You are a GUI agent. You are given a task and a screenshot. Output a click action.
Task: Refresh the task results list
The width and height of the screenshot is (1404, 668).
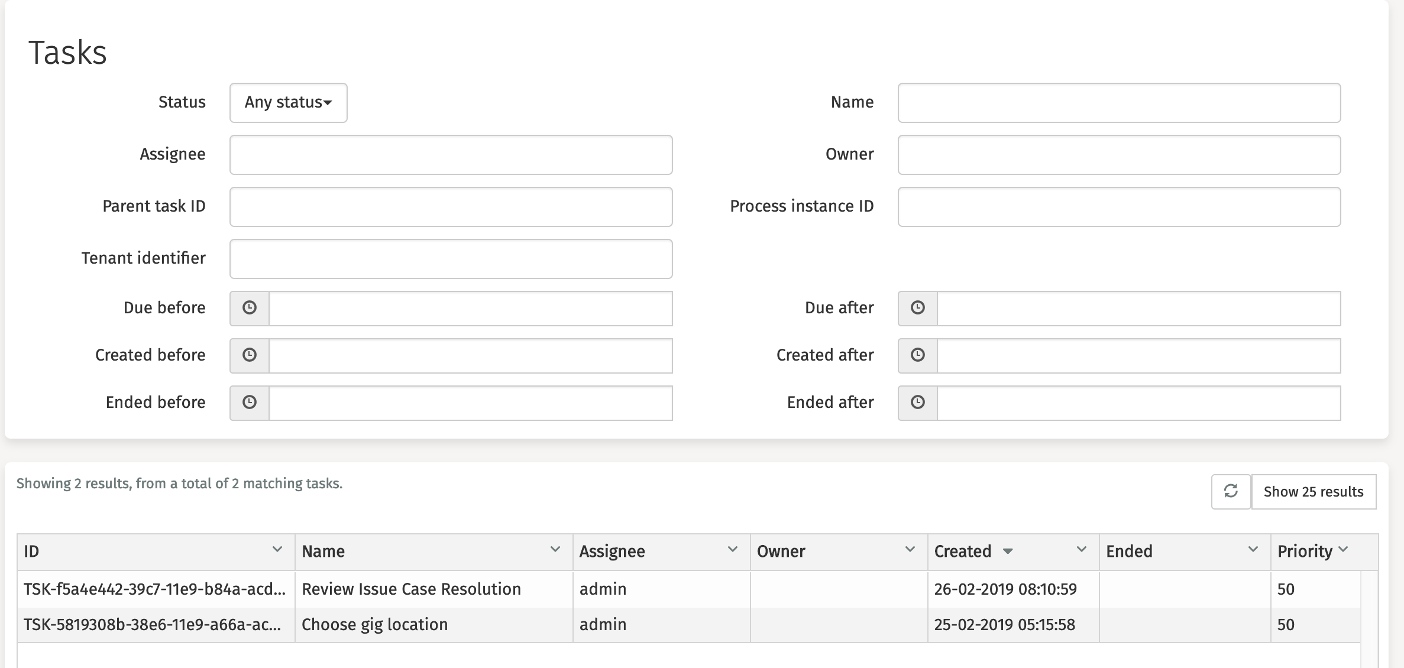(x=1231, y=491)
